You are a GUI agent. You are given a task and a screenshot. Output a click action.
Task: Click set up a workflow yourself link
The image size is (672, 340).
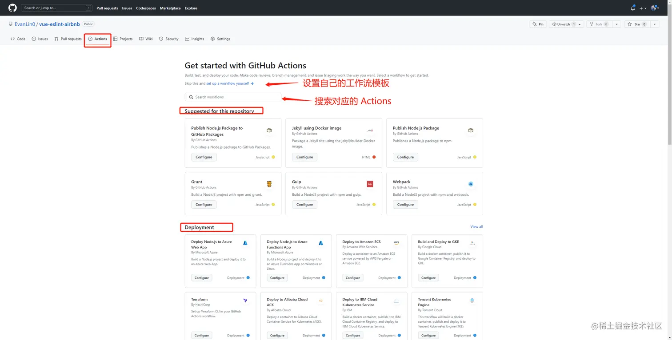click(x=230, y=83)
